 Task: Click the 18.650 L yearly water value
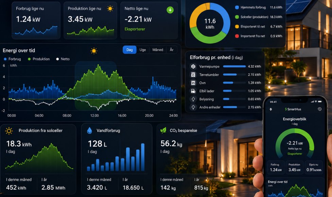(133, 188)
